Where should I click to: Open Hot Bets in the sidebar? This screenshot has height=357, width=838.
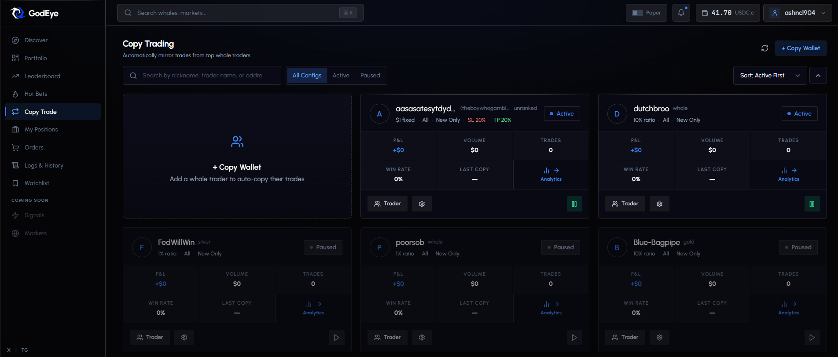53,94
